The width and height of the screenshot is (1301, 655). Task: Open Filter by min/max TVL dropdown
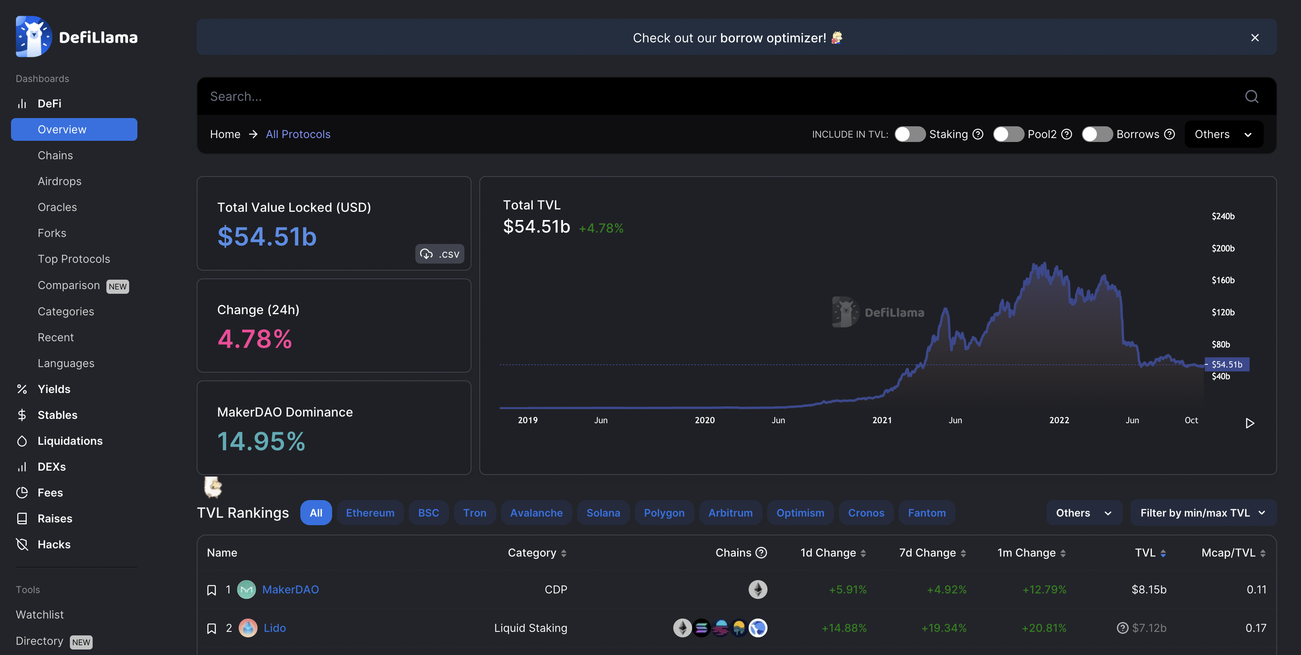1203,513
